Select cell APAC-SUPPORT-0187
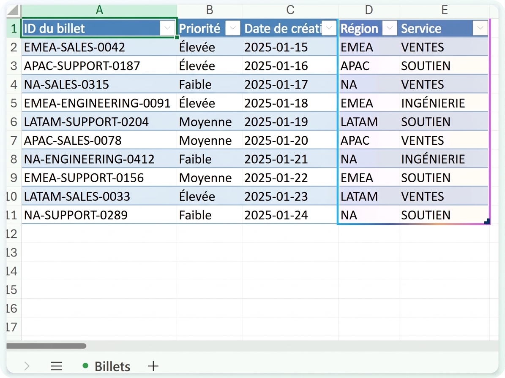This screenshot has width=505, height=378. 99,66
